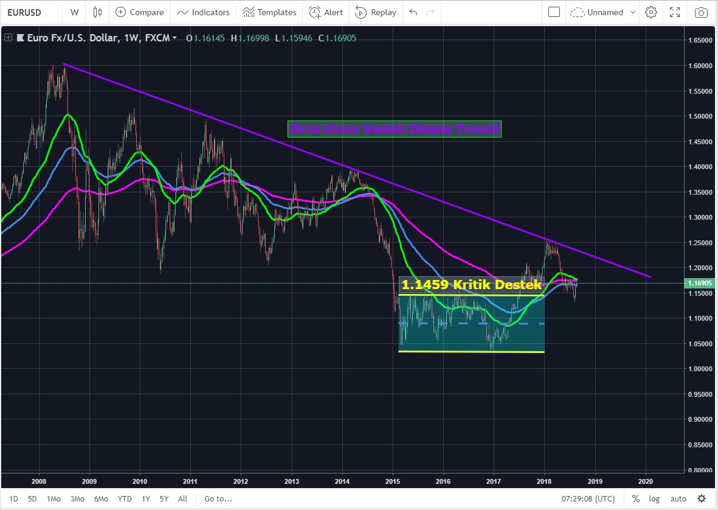Viewport: 718px width, 510px height.
Task: Take a chart snapshot with camera
Action: coord(701,12)
